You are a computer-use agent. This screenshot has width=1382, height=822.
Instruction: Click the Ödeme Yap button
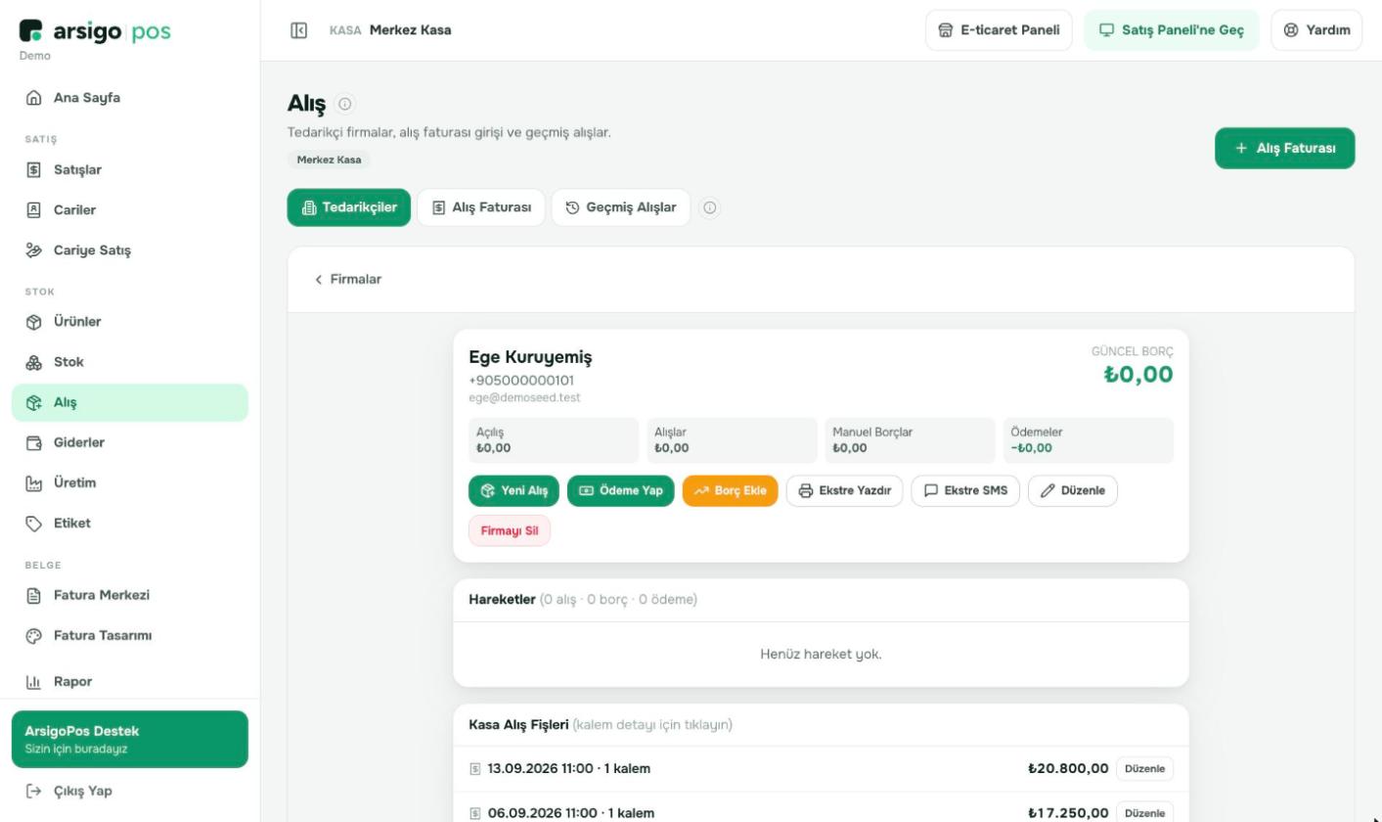[x=621, y=491]
